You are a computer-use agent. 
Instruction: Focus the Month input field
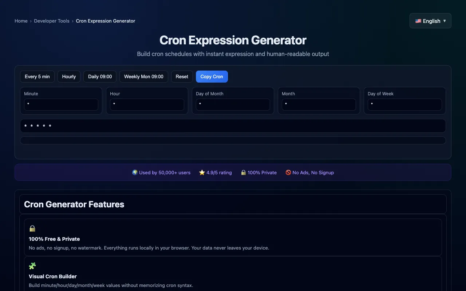click(319, 104)
